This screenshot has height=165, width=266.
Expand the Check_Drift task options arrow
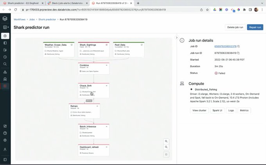pos(106,86)
